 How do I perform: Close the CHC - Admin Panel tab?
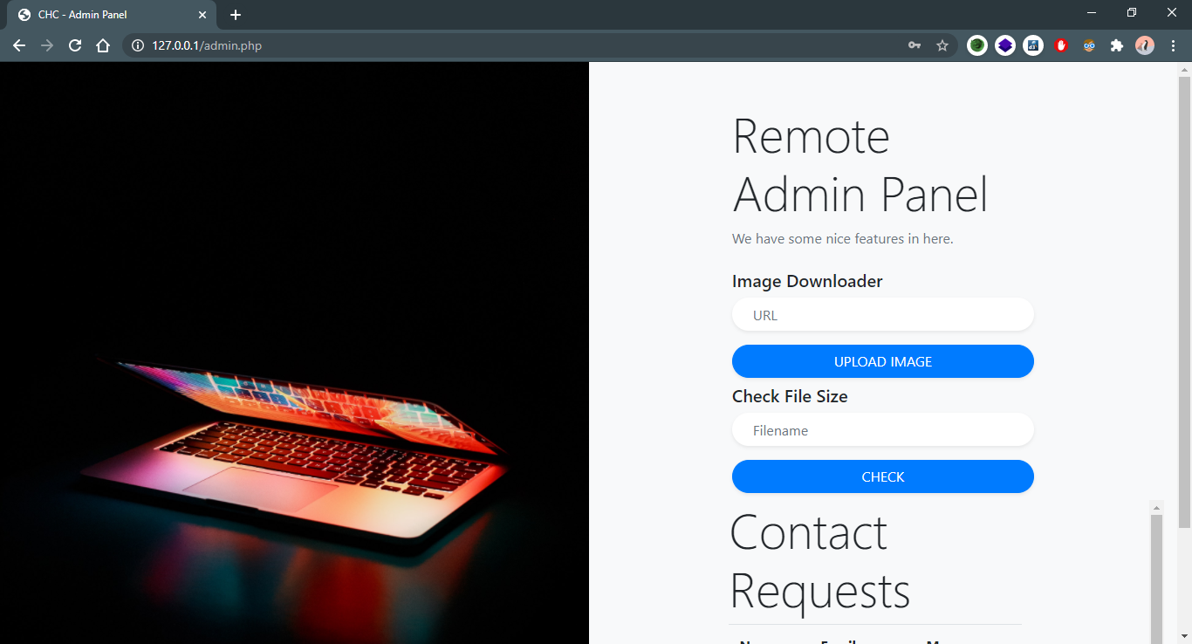click(x=202, y=15)
